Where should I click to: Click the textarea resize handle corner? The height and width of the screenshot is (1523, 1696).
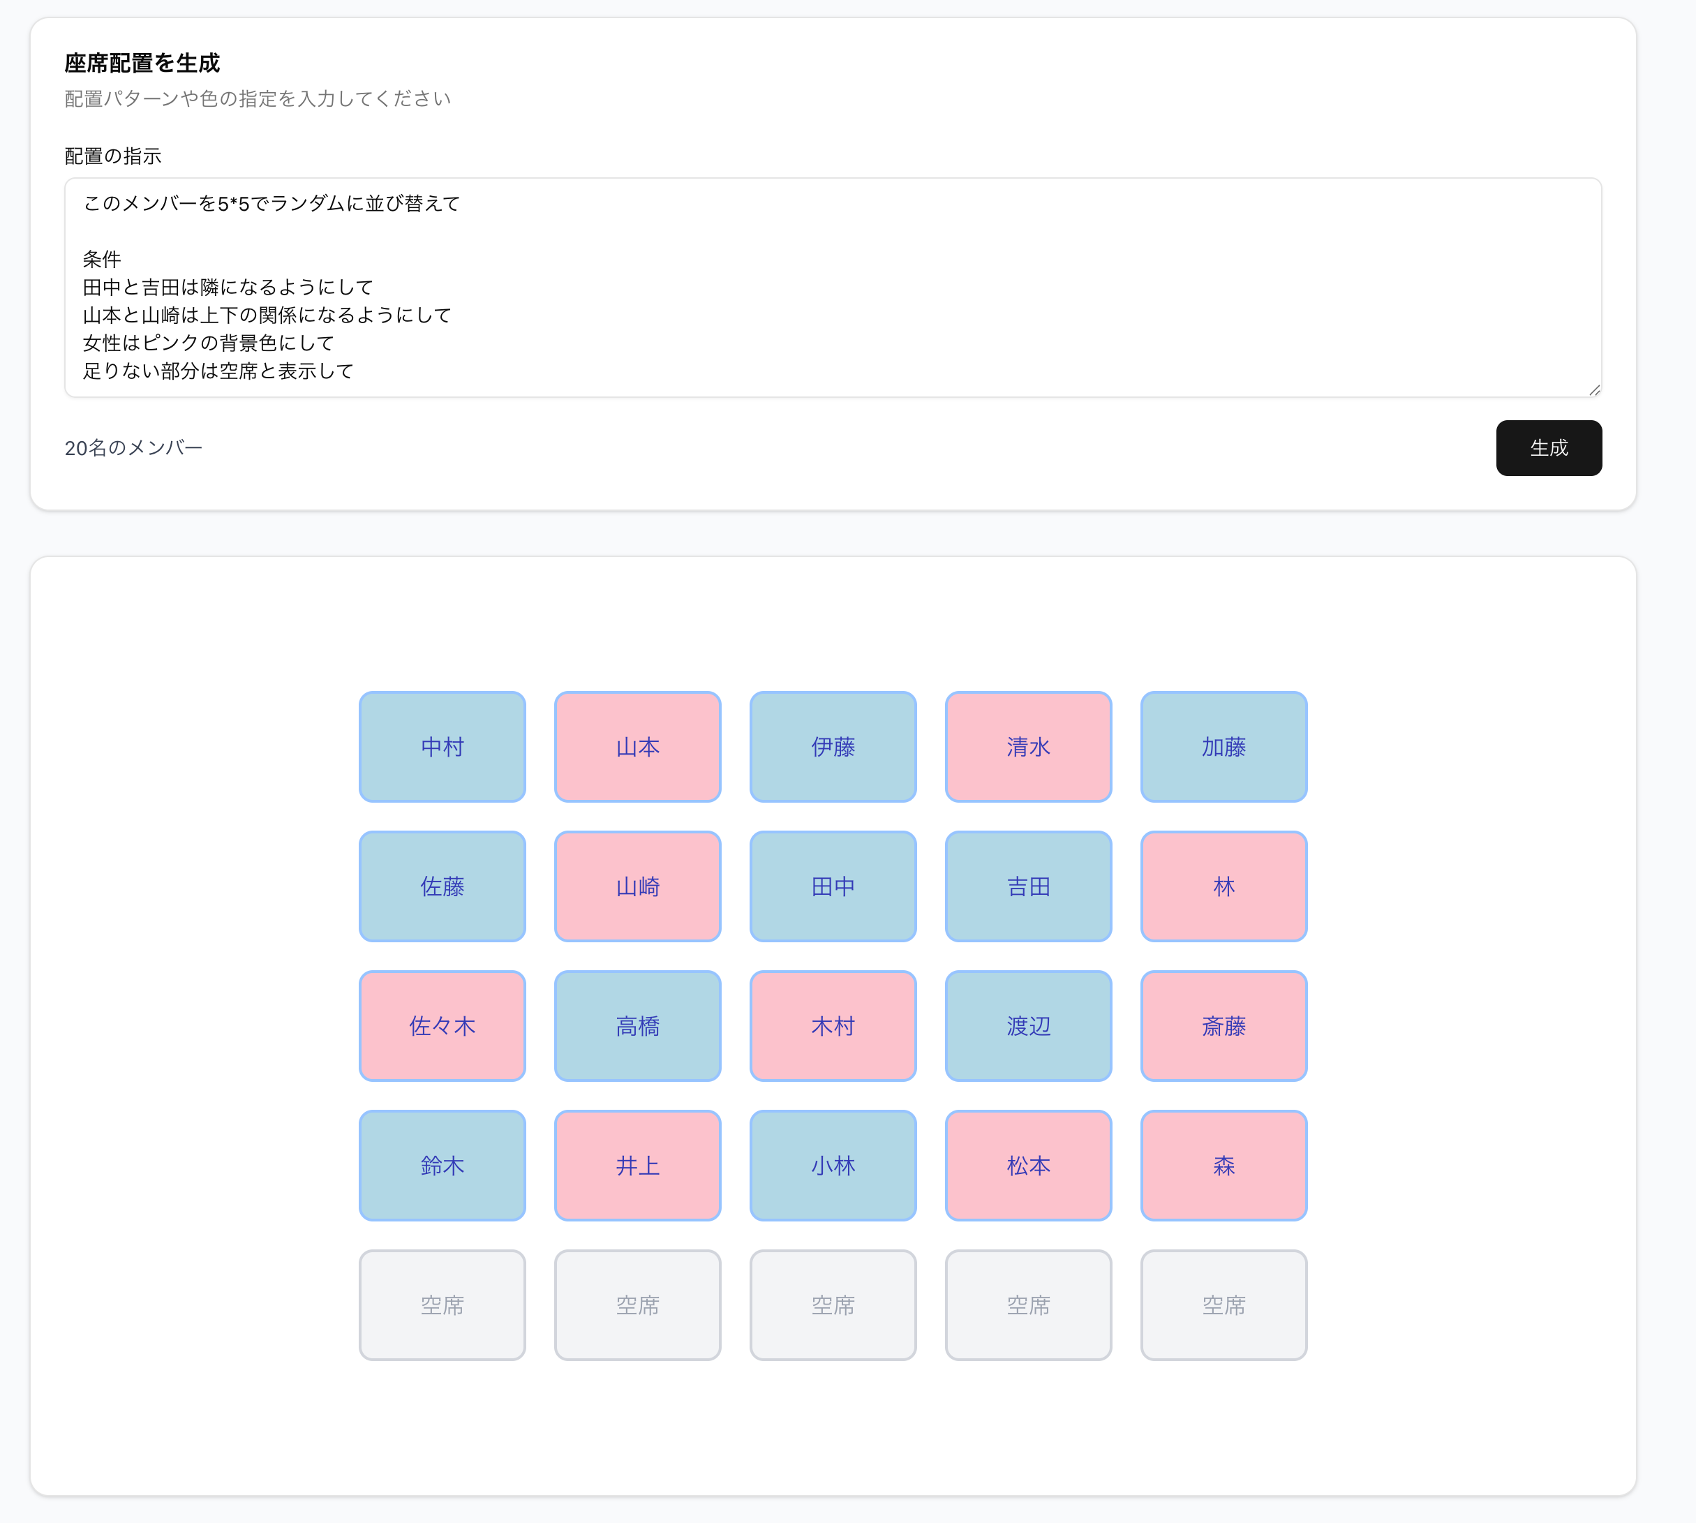[x=1594, y=390]
